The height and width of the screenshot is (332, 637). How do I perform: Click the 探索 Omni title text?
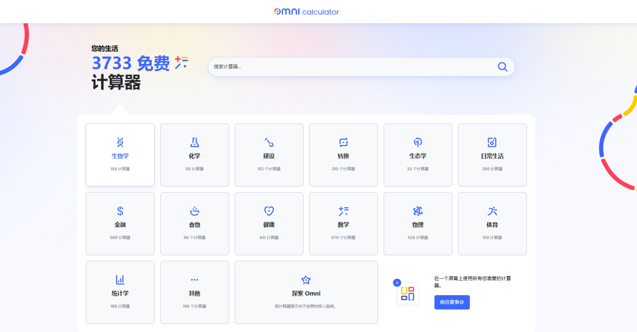tap(306, 293)
